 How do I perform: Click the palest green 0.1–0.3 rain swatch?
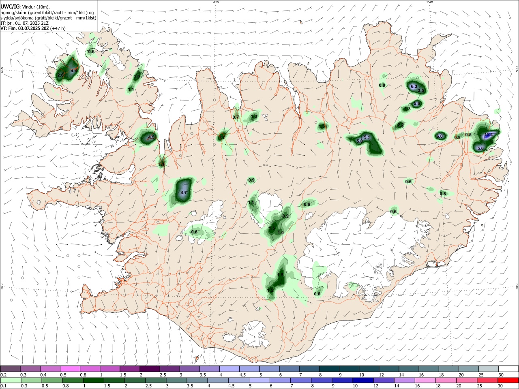tap(11, 380)
